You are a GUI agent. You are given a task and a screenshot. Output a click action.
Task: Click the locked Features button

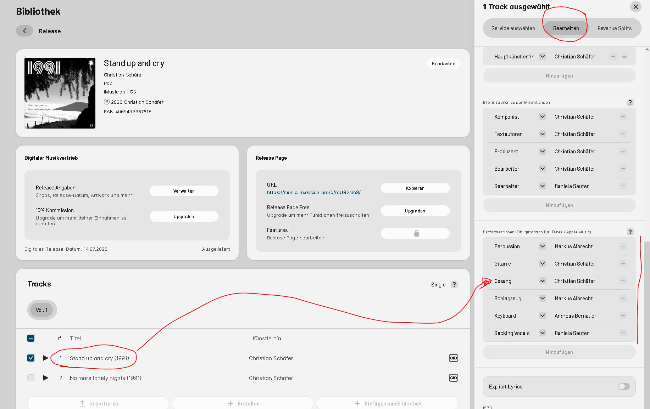tap(415, 233)
